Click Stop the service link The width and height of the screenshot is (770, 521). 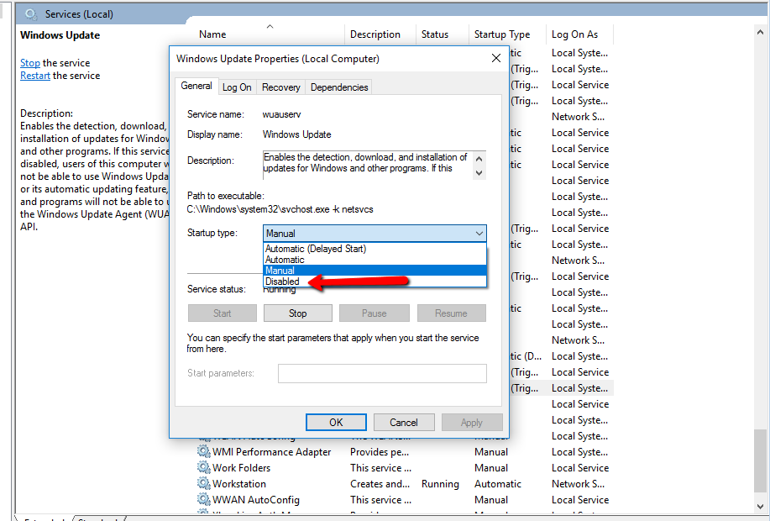30,63
